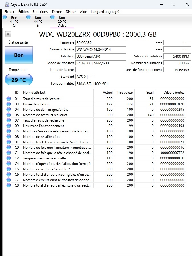This screenshot has width=192, height=256.
Task: Click the 29 °C temperature button
Action: click(x=19, y=80)
